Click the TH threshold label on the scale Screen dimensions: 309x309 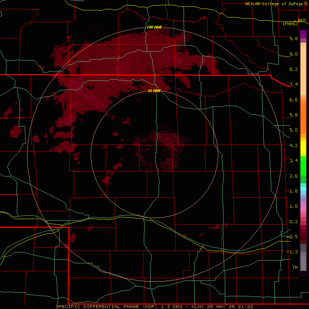(x=295, y=267)
